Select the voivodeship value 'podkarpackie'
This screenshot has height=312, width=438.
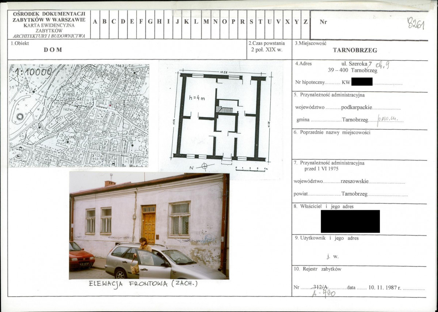click(357, 108)
